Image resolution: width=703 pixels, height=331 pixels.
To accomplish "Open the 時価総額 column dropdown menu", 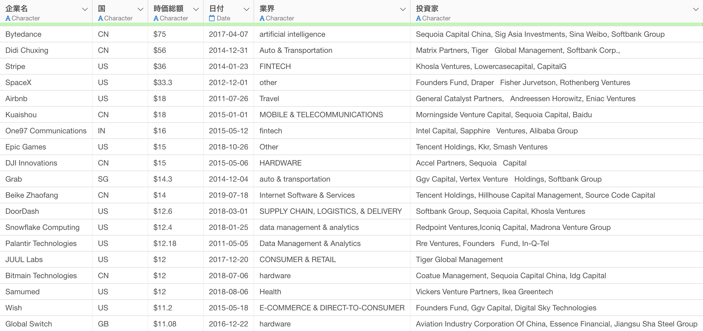I will point(196,10).
